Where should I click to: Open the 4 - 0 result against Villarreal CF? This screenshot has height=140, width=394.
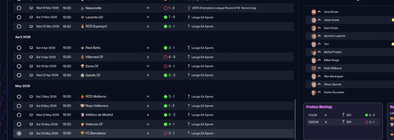point(169,57)
